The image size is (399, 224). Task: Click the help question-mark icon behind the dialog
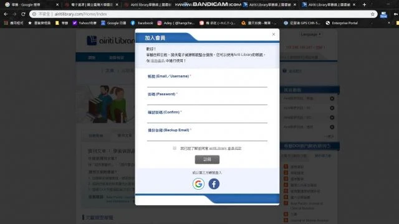(x=284, y=71)
